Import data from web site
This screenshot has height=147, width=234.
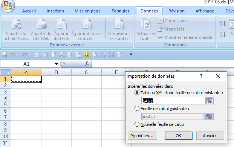click(41, 29)
